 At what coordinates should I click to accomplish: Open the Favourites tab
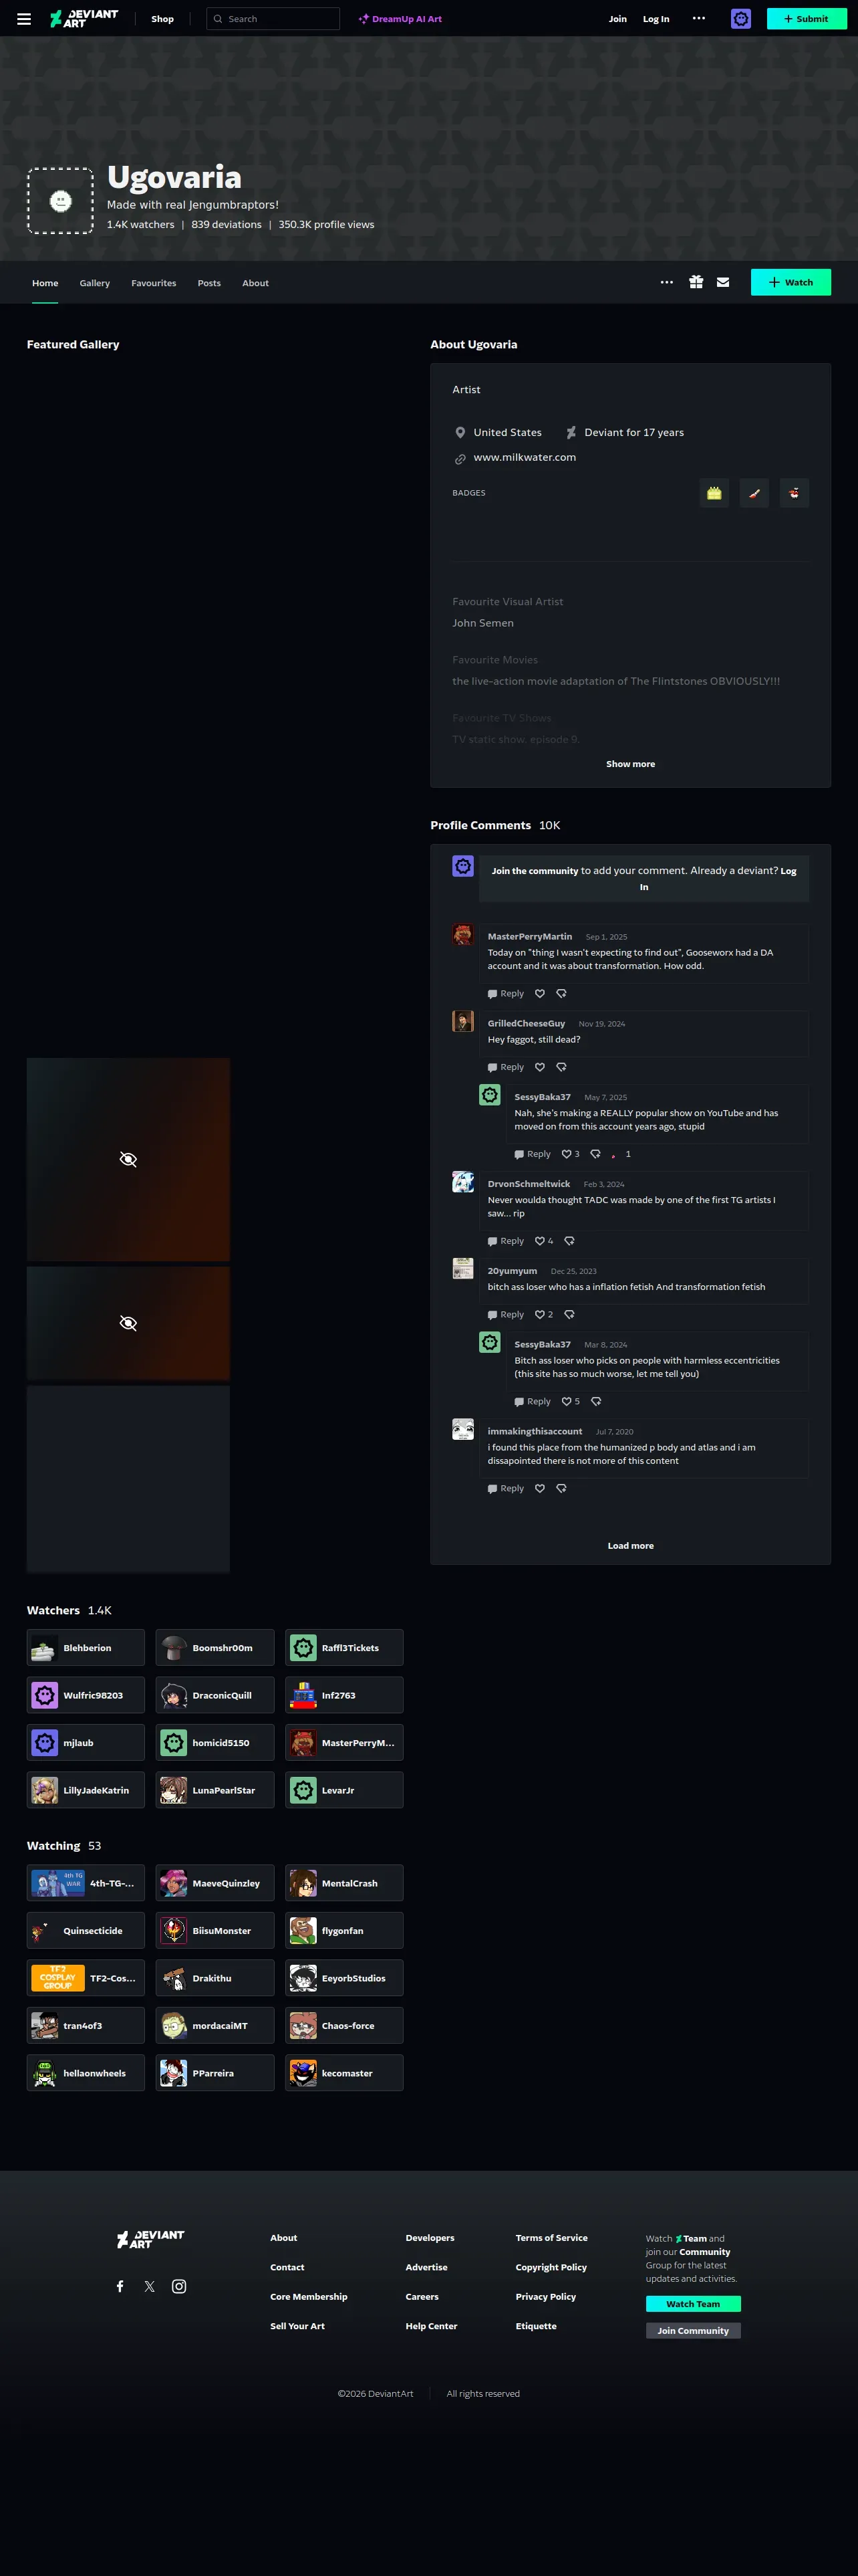coord(154,283)
